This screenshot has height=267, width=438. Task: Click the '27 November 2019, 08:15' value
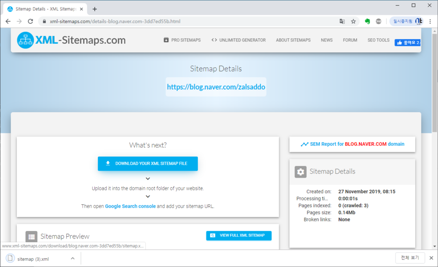(367, 191)
